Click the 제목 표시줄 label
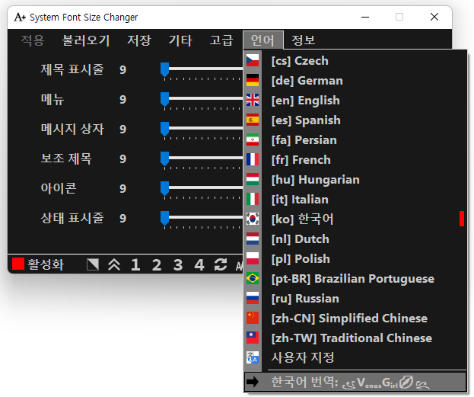This screenshot has width=474, height=397. pos(72,69)
